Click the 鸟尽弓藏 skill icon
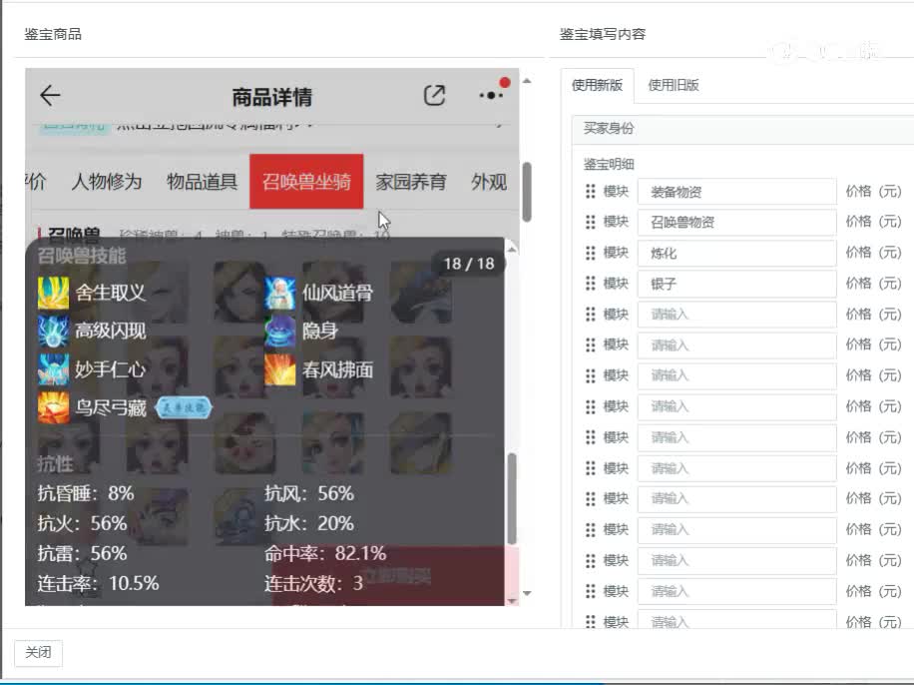Image resolution: width=914 pixels, height=685 pixels. 53,407
